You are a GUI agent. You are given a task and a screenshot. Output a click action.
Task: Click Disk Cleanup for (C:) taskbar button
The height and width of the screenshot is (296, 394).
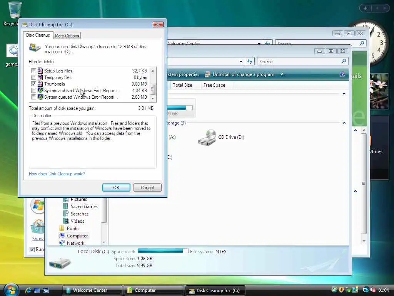(x=215, y=290)
